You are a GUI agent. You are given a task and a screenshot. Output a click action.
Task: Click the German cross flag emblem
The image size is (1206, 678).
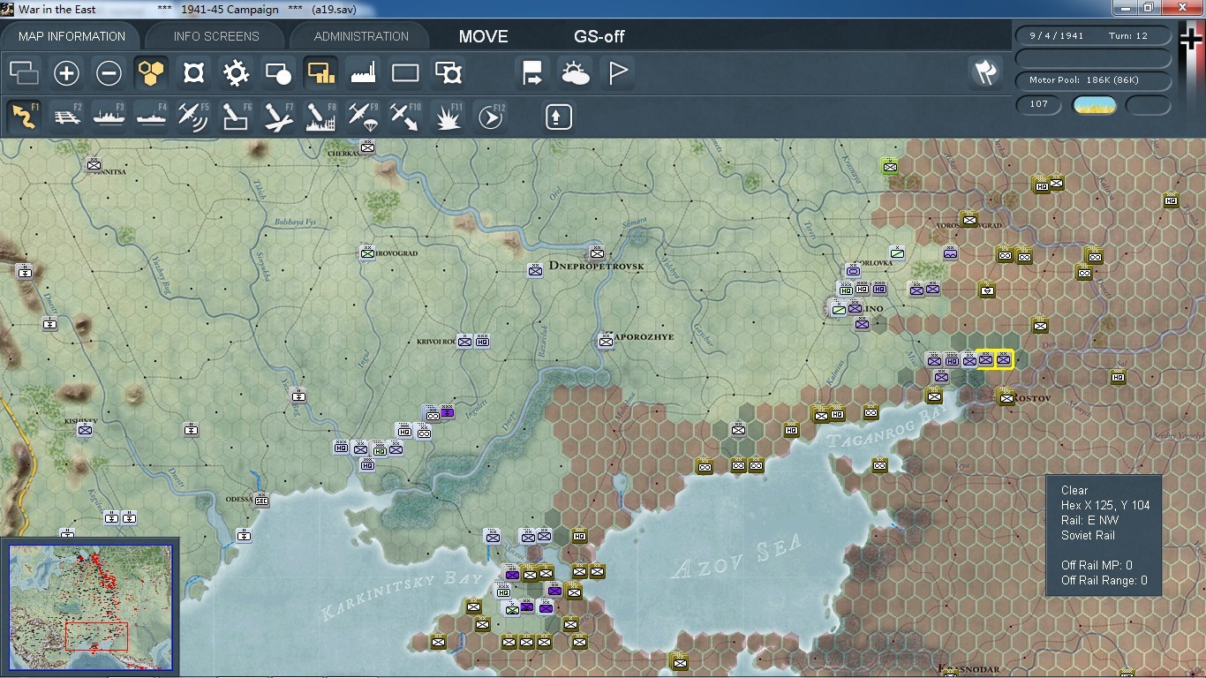1191,38
